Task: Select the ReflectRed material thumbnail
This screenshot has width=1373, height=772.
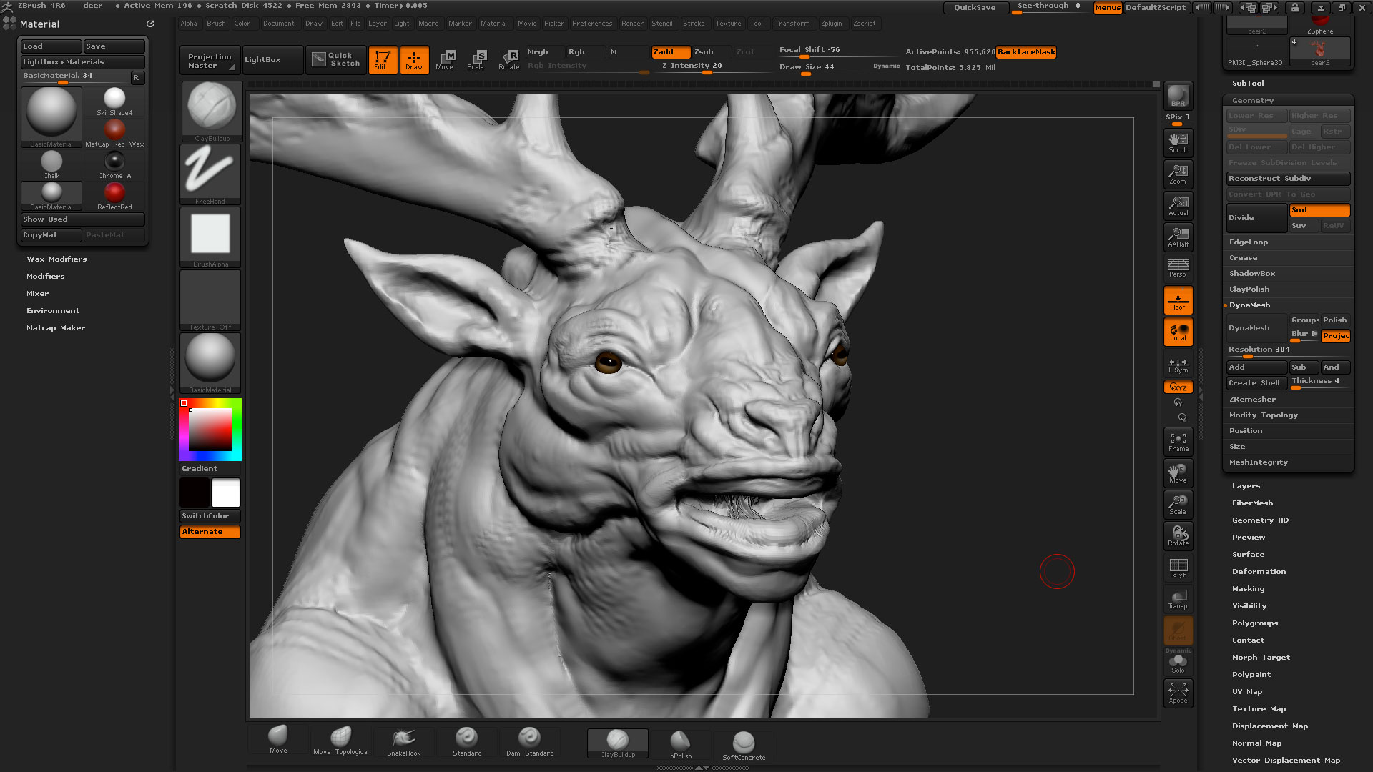Action: tap(114, 194)
